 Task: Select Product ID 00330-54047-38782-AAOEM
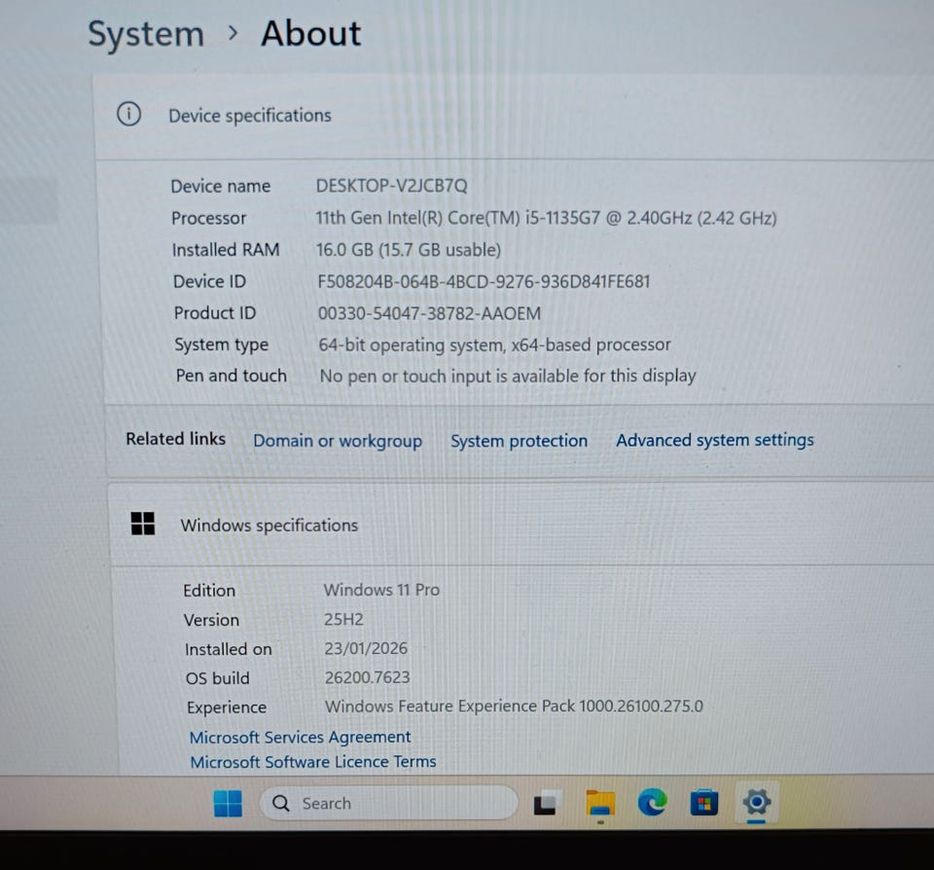pos(429,313)
